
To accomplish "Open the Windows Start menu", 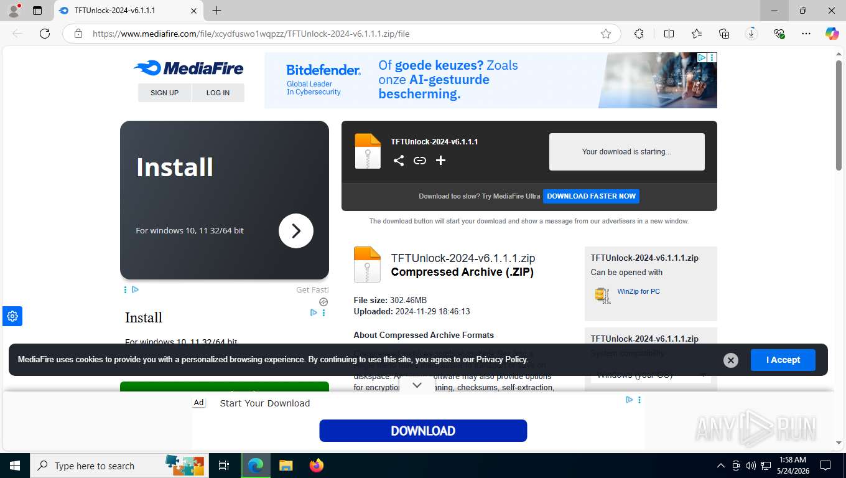I will click(x=14, y=466).
